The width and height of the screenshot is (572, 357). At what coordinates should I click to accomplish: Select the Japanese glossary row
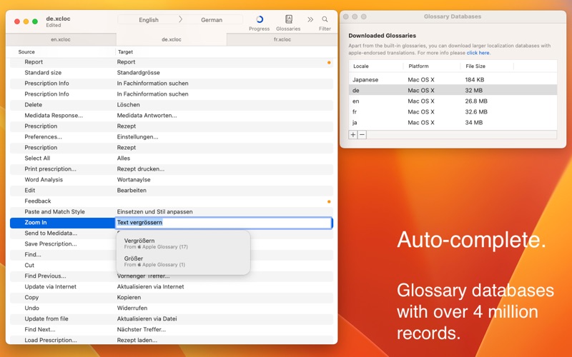coord(453,79)
